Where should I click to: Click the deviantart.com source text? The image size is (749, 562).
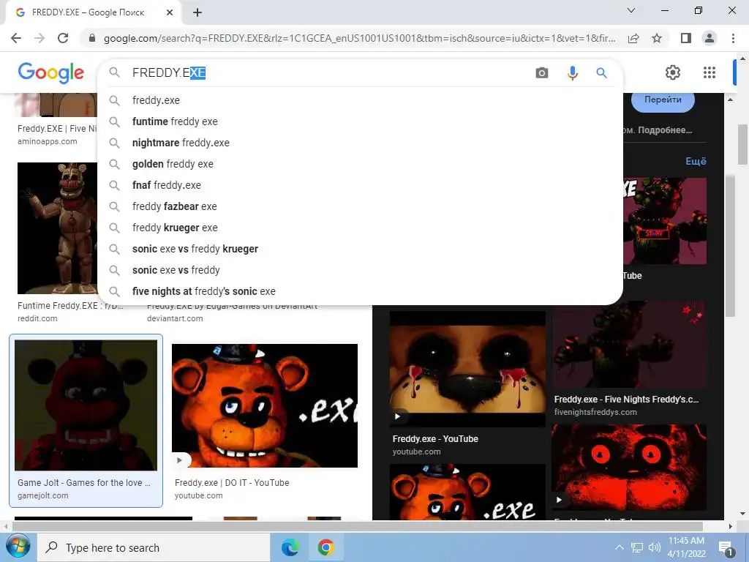pos(175,318)
